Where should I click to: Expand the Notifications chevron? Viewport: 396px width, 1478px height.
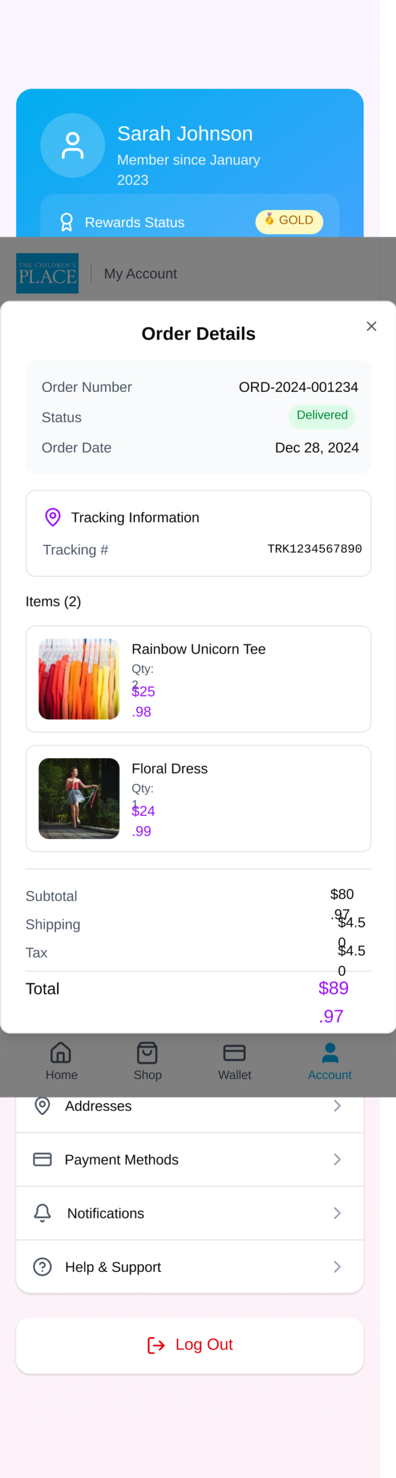(337, 1213)
